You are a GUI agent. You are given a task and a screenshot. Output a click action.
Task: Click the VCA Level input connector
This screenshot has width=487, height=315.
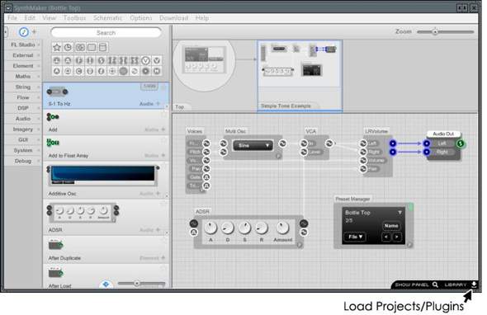point(304,152)
